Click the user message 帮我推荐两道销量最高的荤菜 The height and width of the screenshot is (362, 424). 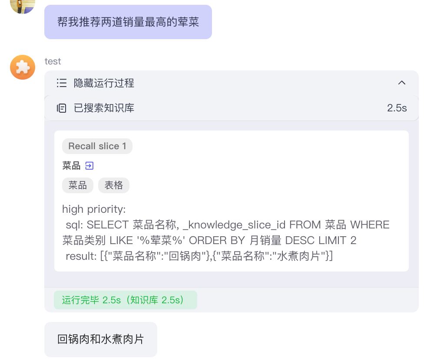coord(128,22)
